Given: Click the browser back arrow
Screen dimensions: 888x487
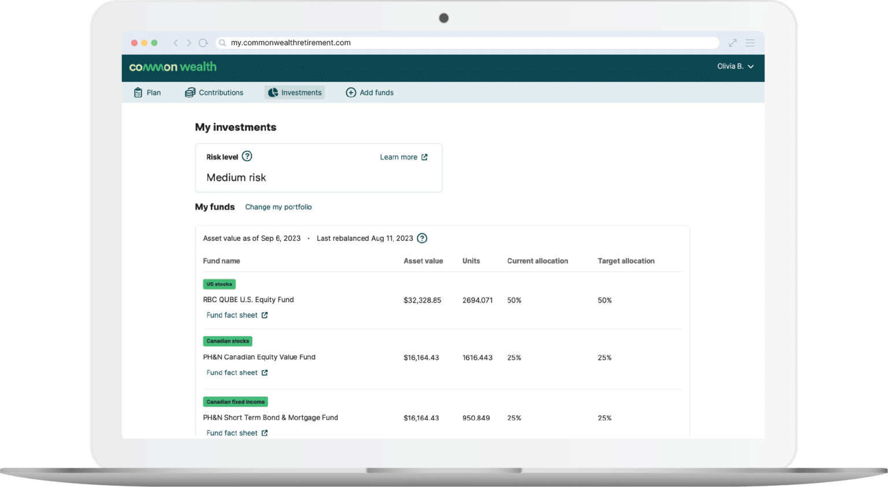Looking at the screenshot, I should point(176,43).
